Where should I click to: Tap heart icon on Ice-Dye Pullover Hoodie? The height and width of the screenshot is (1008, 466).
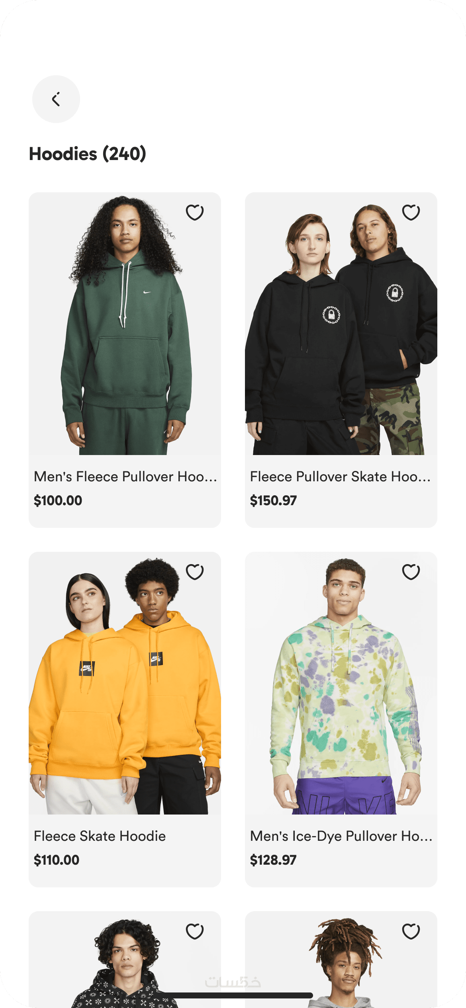pos(411,572)
